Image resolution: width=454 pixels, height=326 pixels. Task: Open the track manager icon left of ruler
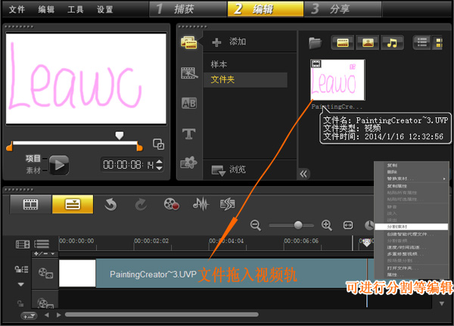[x=23, y=244]
